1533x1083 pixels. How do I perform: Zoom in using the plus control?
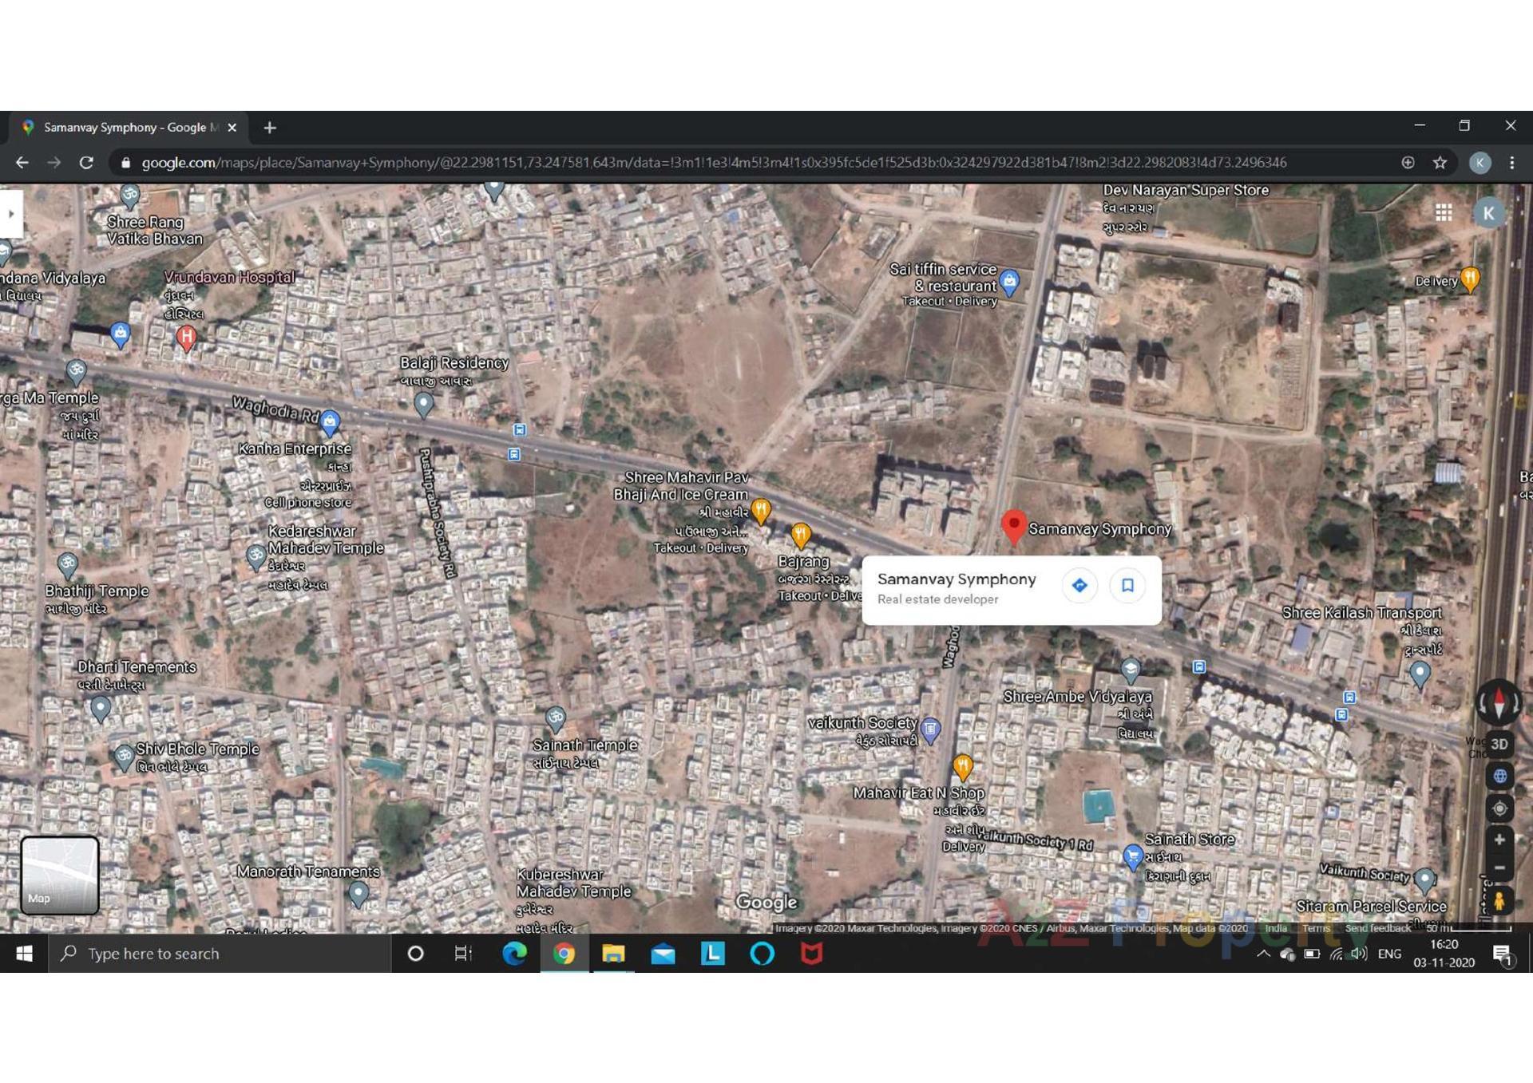[x=1499, y=840]
